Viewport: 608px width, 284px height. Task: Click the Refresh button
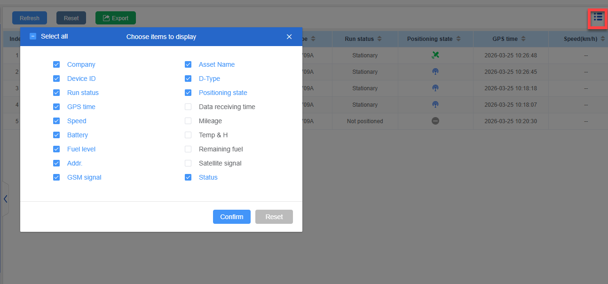click(x=30, y=18)
